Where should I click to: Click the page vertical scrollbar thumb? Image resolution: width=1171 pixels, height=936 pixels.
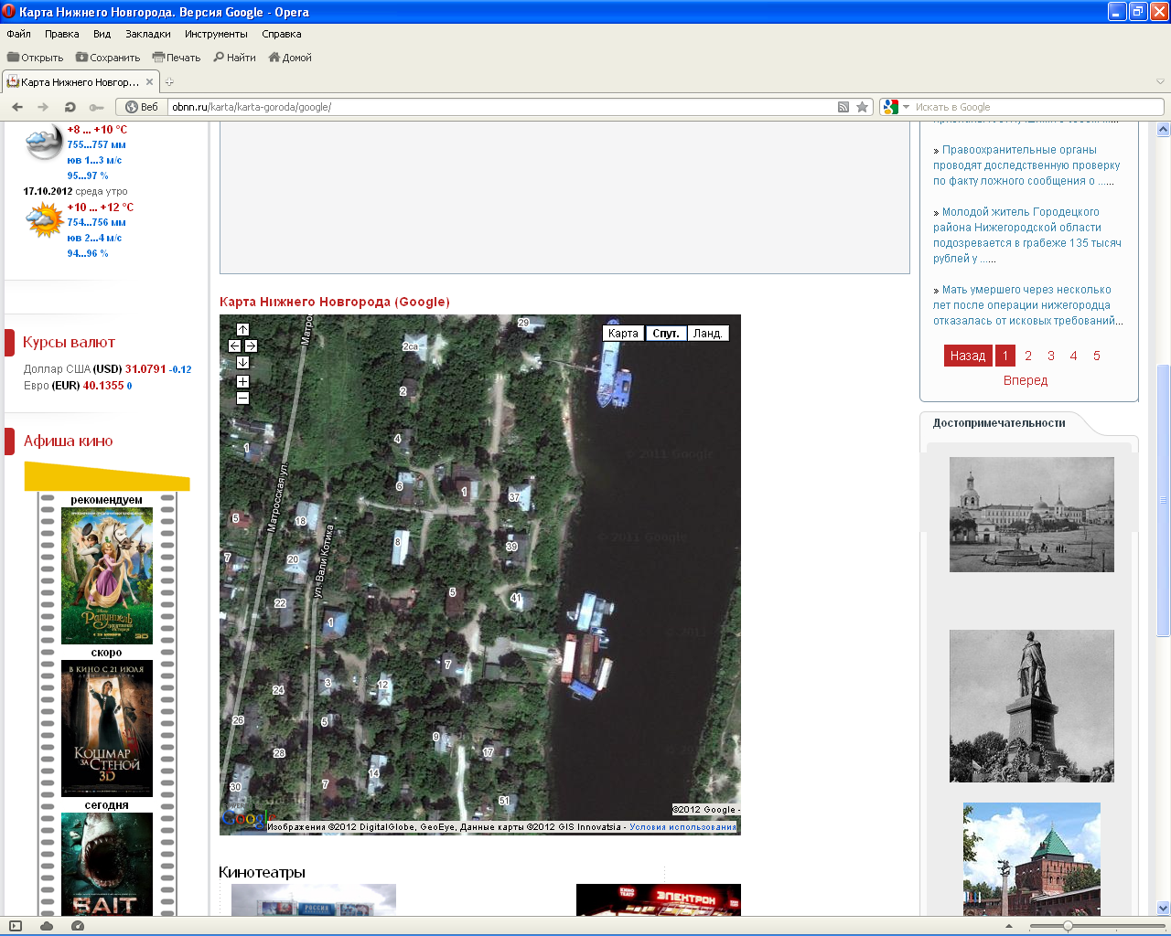coord(1164,501)
